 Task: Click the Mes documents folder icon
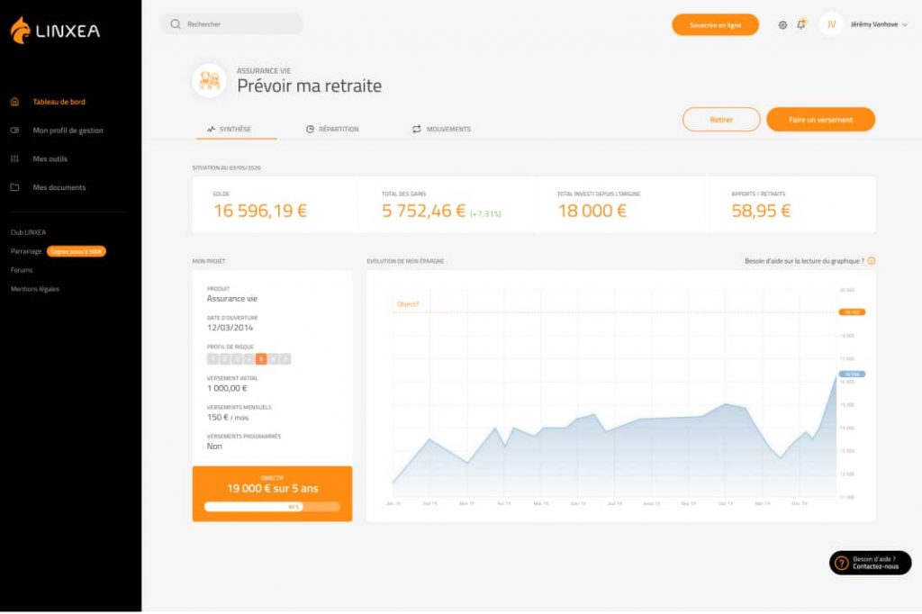pos(14,188)
